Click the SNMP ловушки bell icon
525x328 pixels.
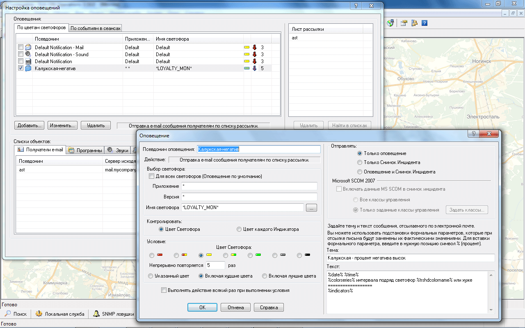[x=96, y=314]
